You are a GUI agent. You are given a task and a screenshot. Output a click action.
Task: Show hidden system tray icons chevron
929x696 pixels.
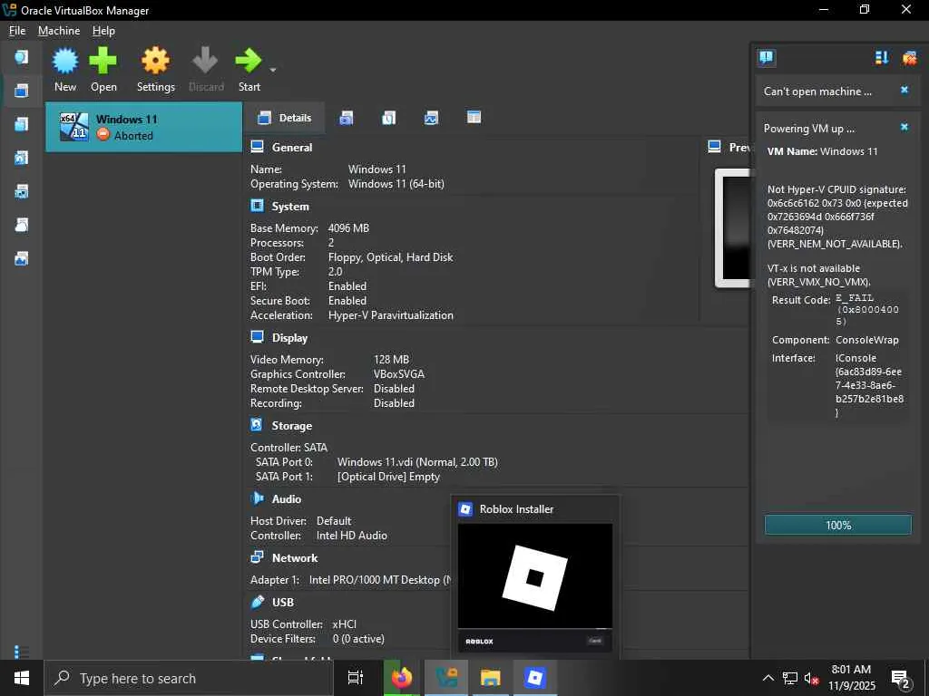tap(768, 678)
